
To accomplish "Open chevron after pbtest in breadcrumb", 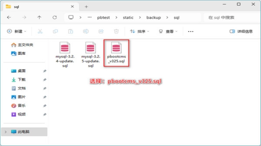I will 116,17.
